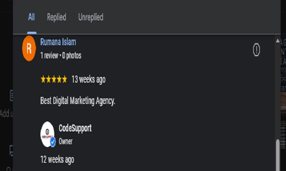Click the '1 review • 0 photos' text
The height and width of the screenshot is (171, 286).
click(61, 56)
